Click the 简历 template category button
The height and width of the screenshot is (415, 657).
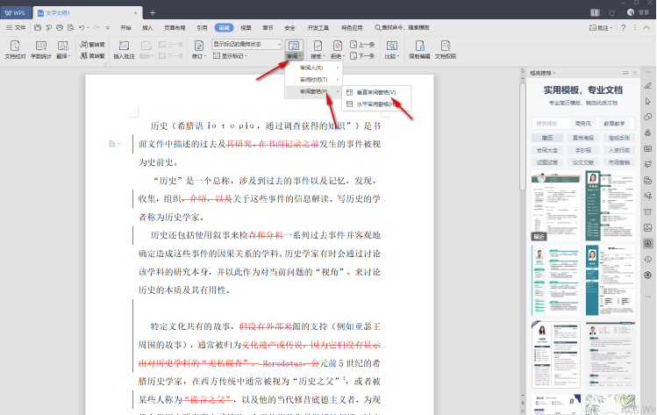click(x=546, y=137)
